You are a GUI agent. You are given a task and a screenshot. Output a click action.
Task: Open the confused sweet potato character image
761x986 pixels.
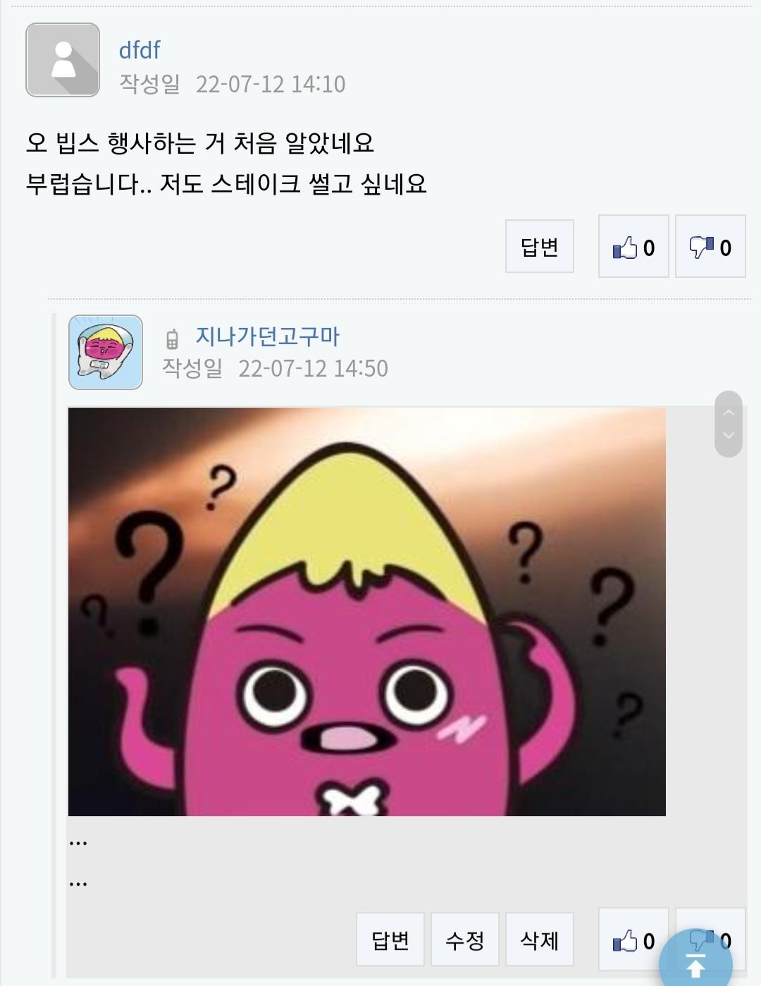point(367,611)
